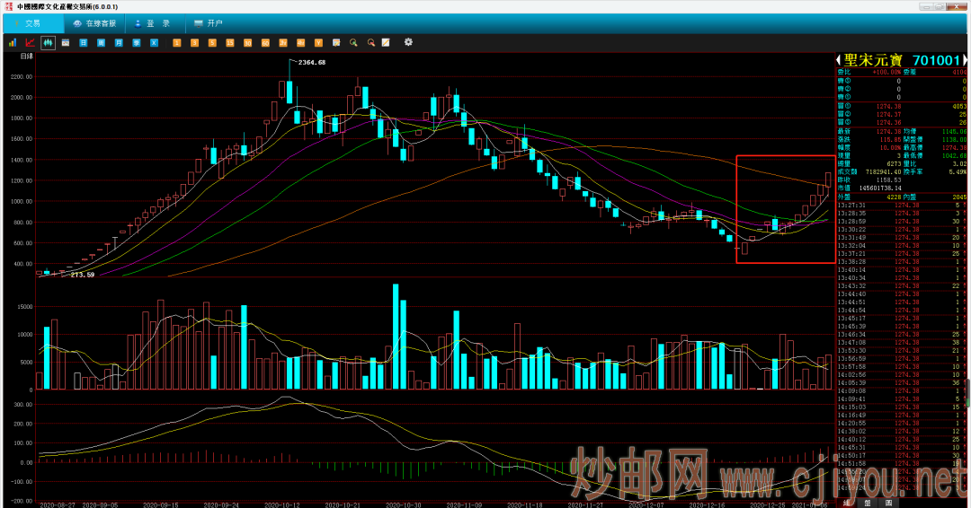Go to next symbol with right arrow
This screenshot has height=508, width=971.
pos(965,59)
